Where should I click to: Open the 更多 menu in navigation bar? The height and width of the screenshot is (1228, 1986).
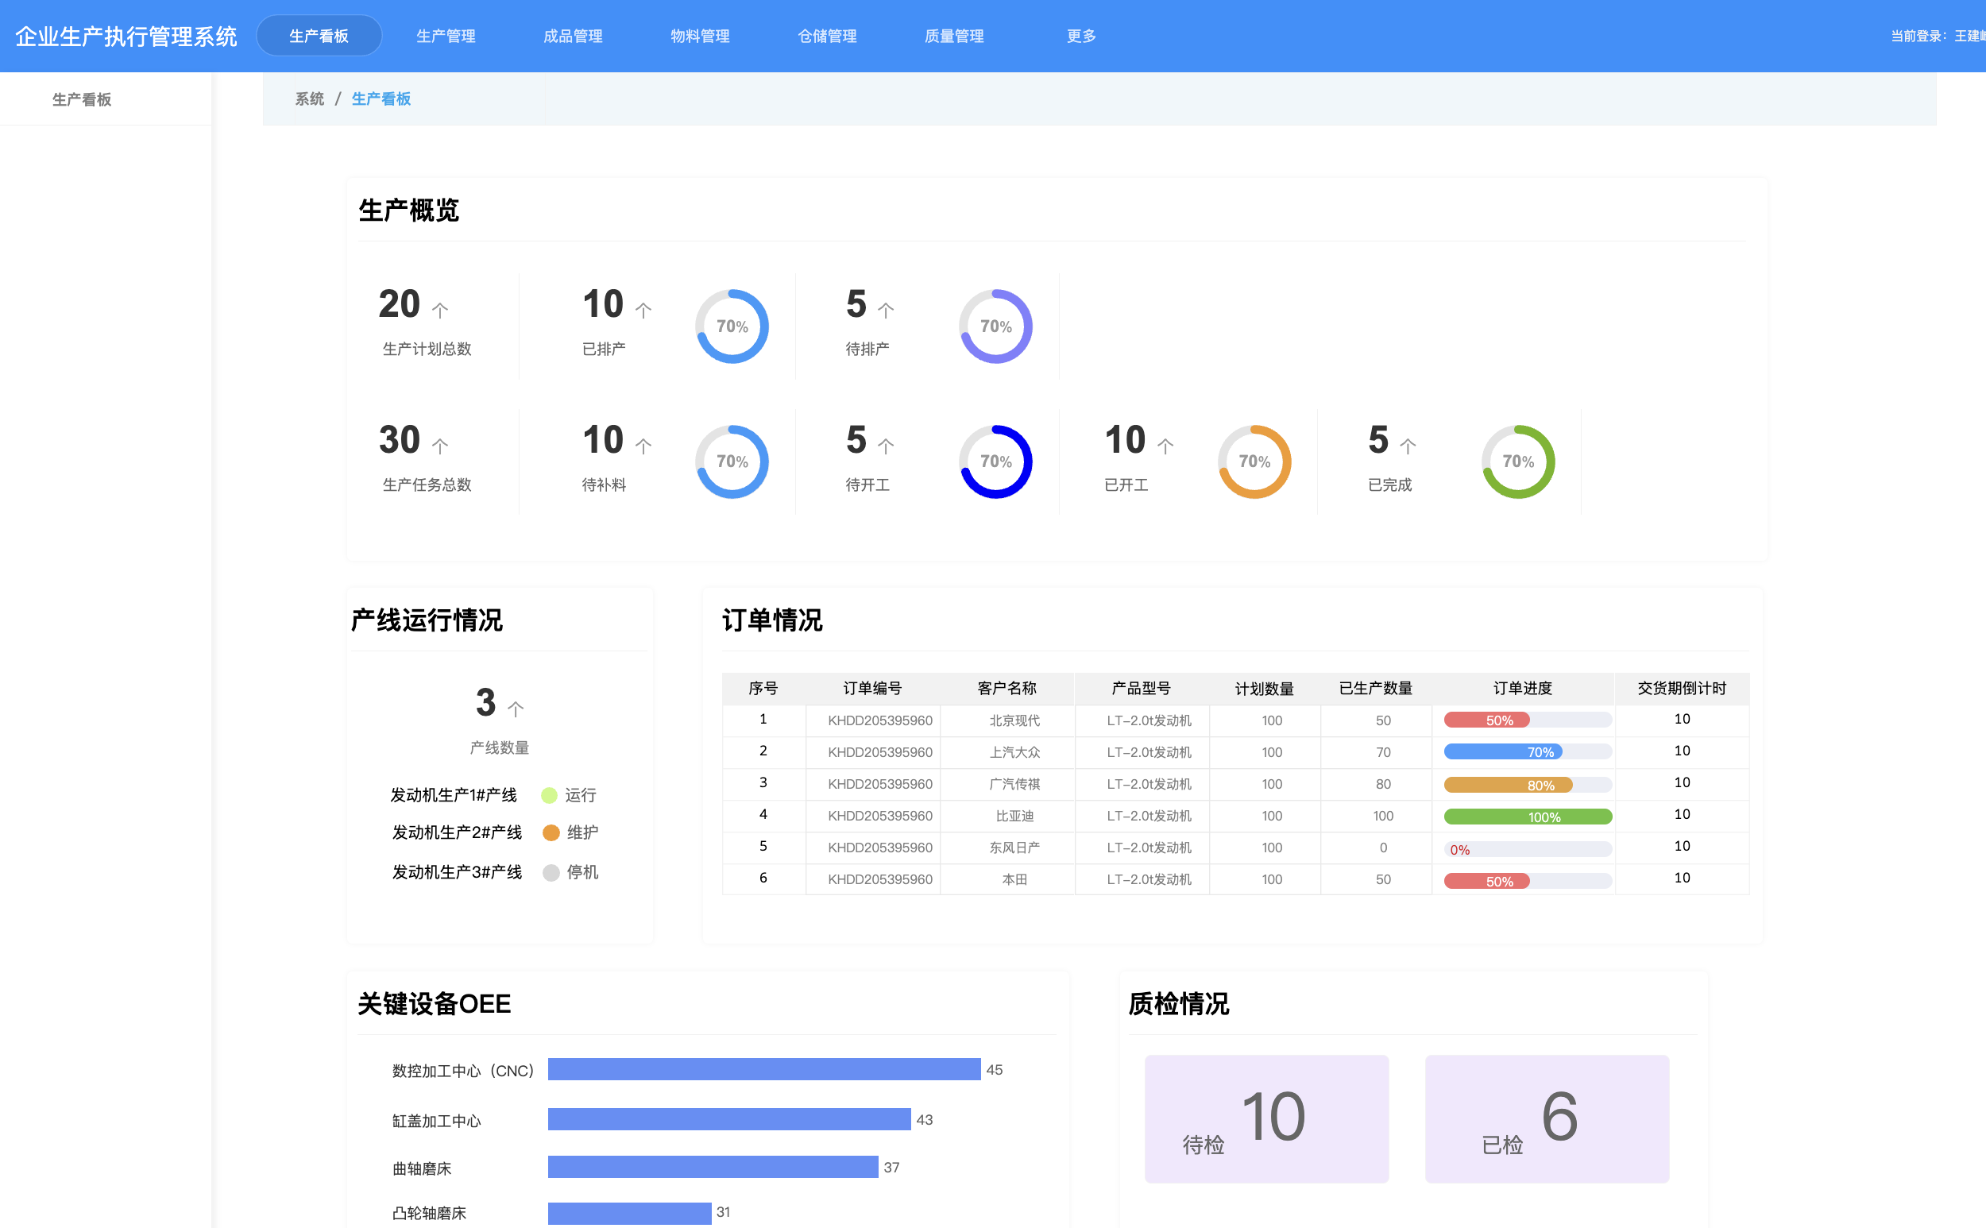1081,36
